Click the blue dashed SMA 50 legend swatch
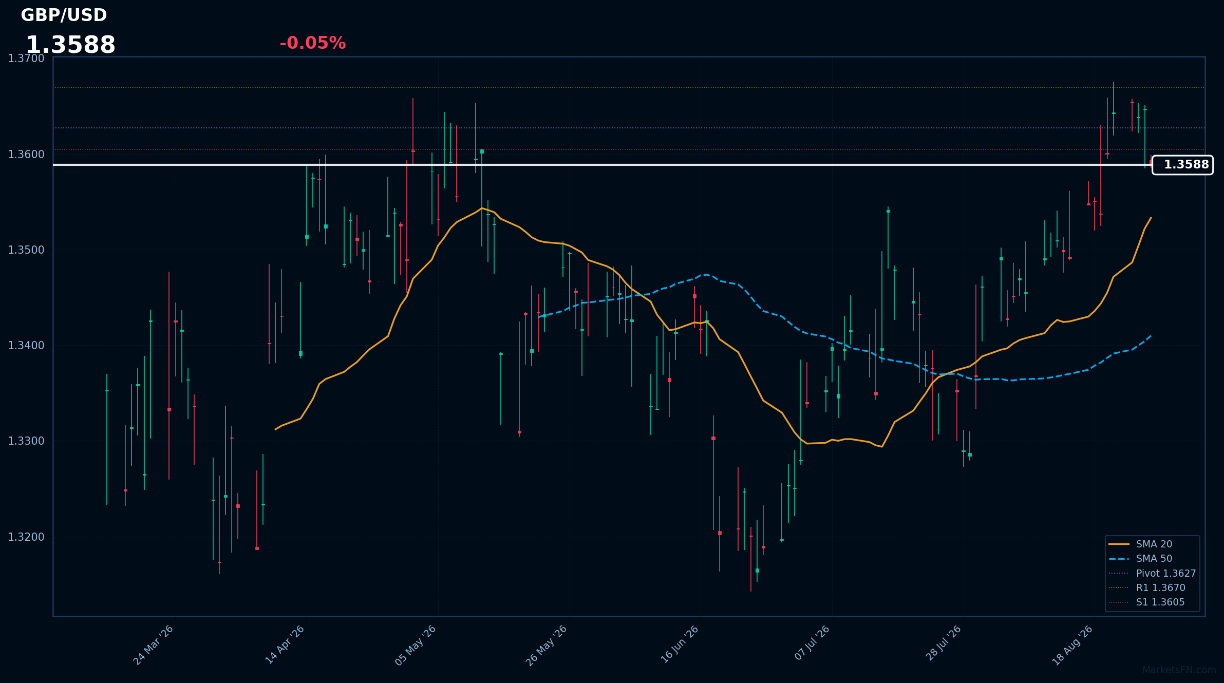 tap(1119, 559)
